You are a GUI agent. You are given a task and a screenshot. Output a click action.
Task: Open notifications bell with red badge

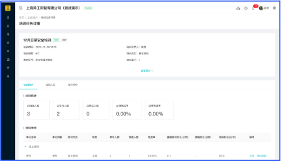[x=254, y=8]
